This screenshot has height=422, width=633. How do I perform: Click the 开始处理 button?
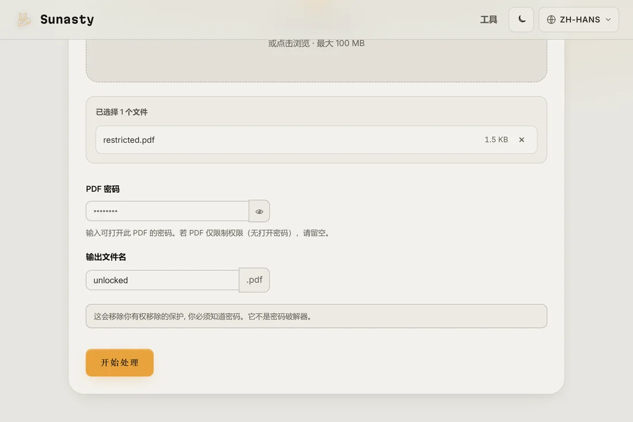click(x=120, y=363)
